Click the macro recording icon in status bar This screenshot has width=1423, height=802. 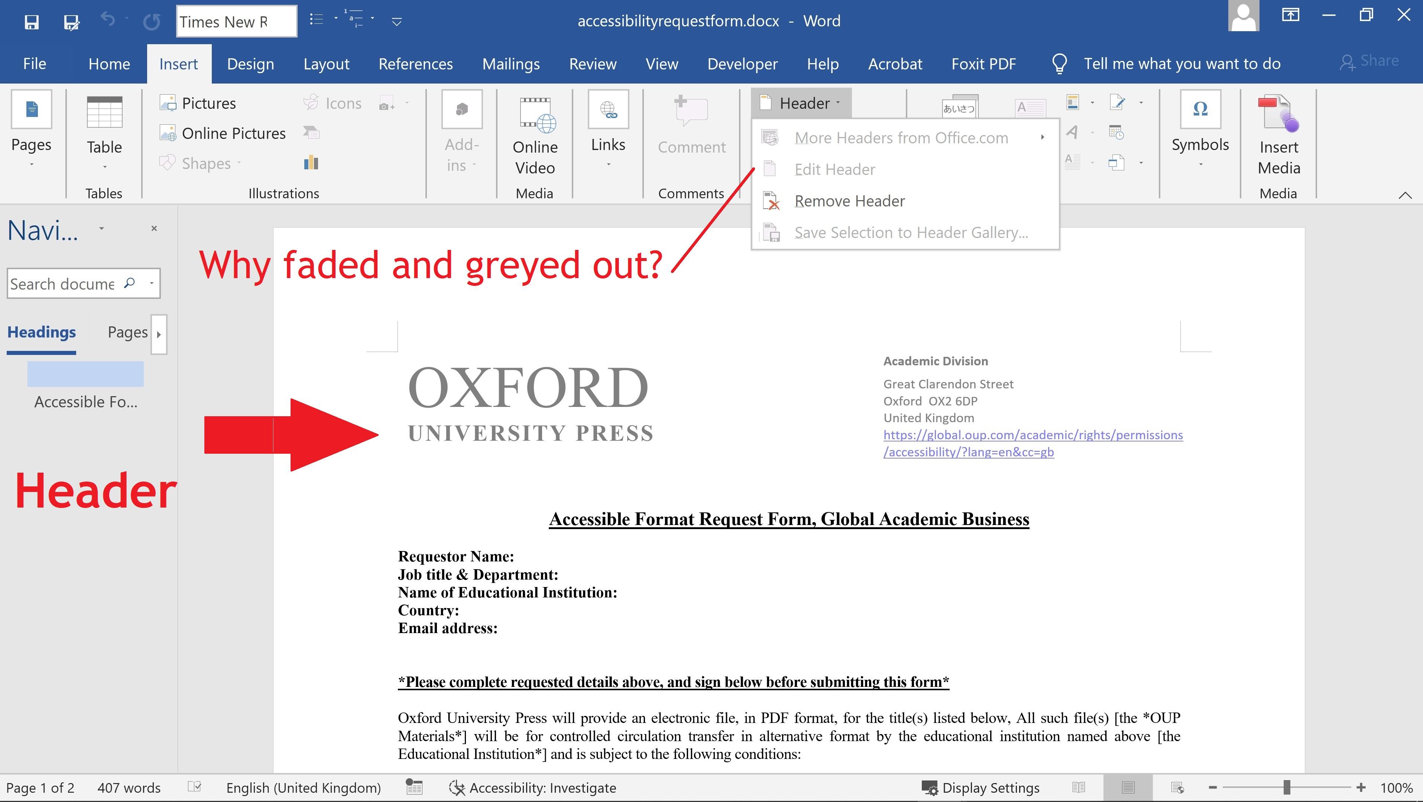click(414, 787)
